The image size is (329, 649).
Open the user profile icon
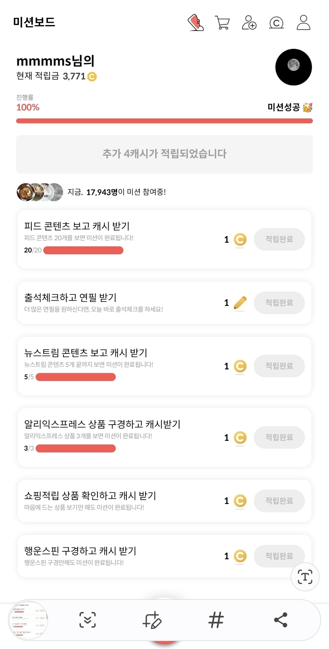click(x=303, y=23)
